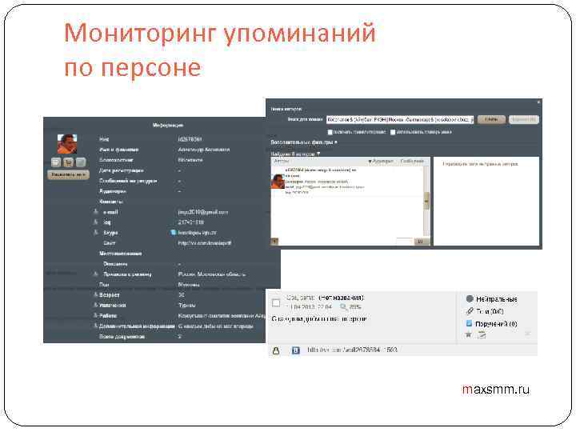Click the page number field below authors list
The height and width of the screenshot is (432, 576).
tap(404, 242)
